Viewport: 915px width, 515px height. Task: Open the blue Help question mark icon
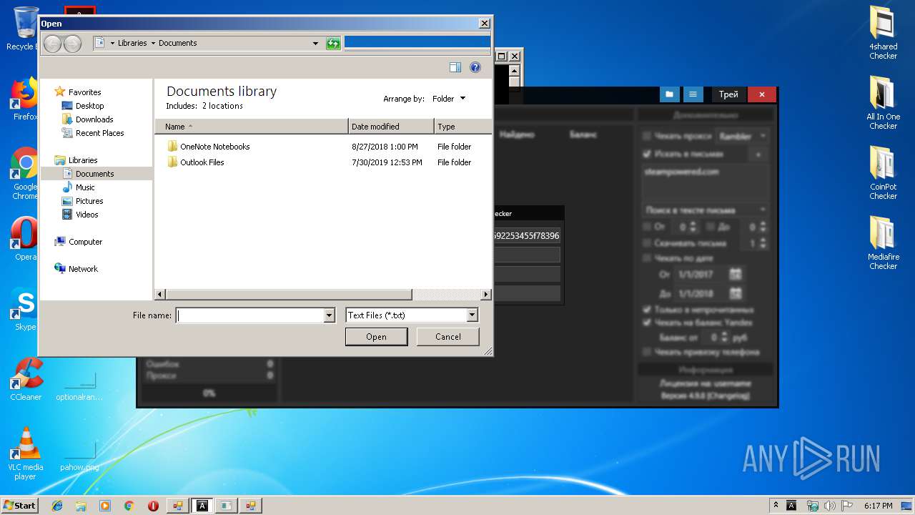click(475, 67)
